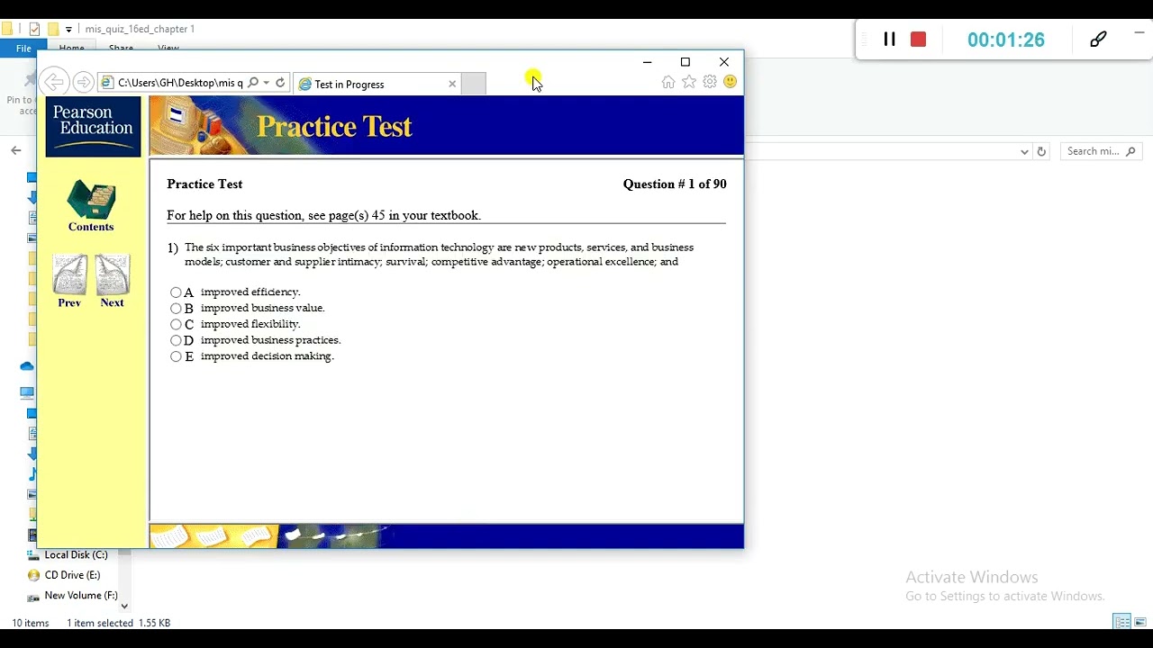1153x648 pixels.
Task: Close the Internet Explorer window
Action: 724,62
